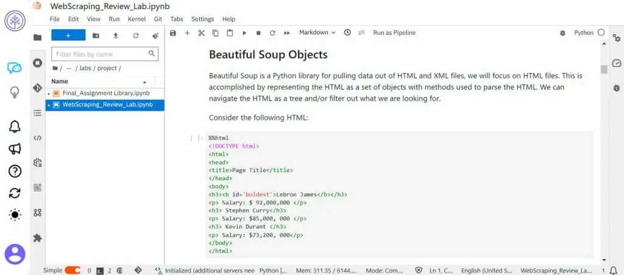Click the HTML code cell
The height and width of the screenshot is (275, 624).
point(400,195)
